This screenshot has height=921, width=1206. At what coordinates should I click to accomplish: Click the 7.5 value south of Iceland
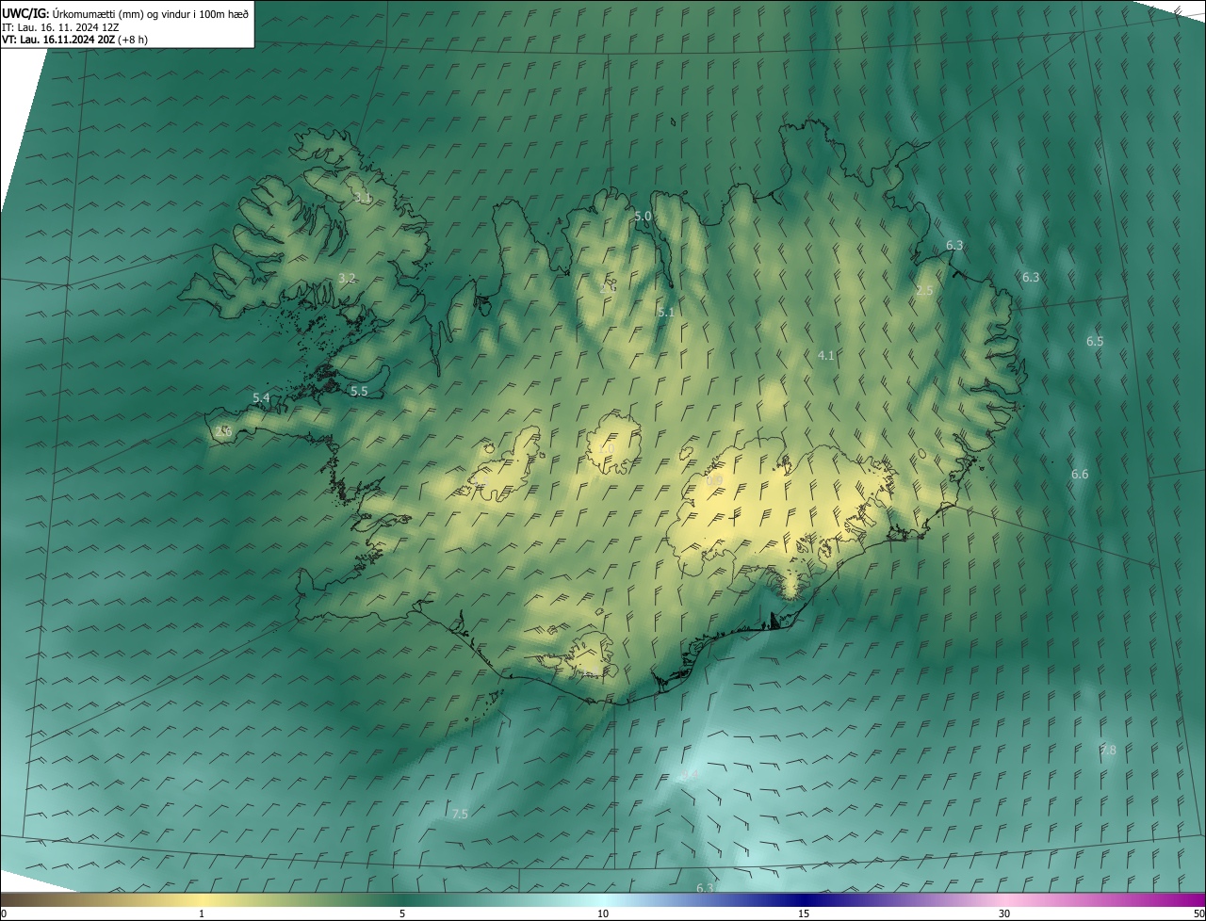coord(460,814)
